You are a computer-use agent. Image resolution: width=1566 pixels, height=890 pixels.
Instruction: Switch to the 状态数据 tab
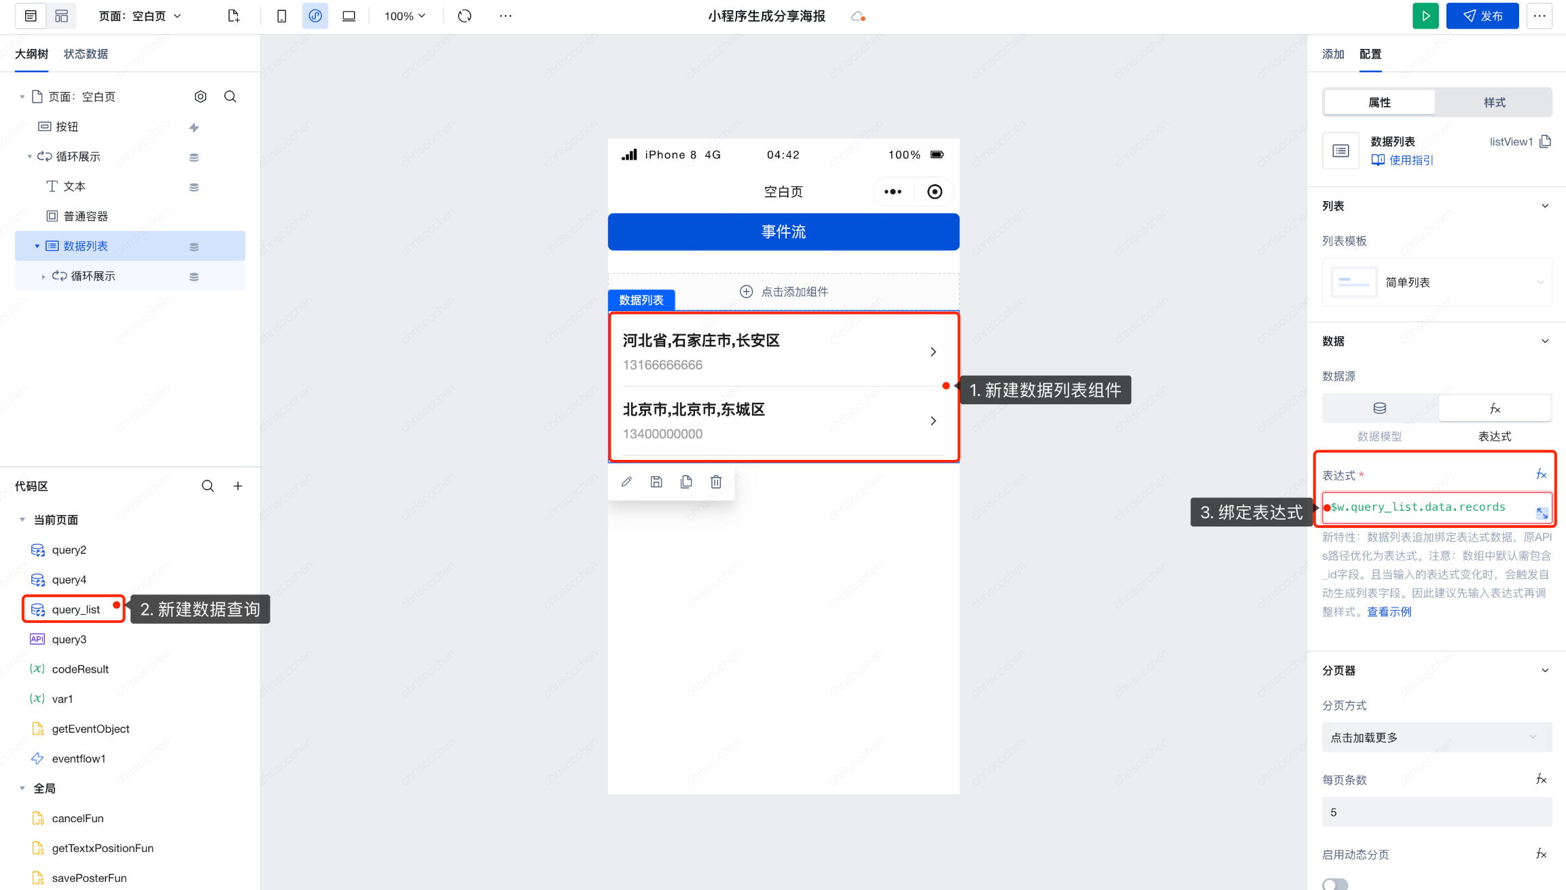[x=86, y=54]
